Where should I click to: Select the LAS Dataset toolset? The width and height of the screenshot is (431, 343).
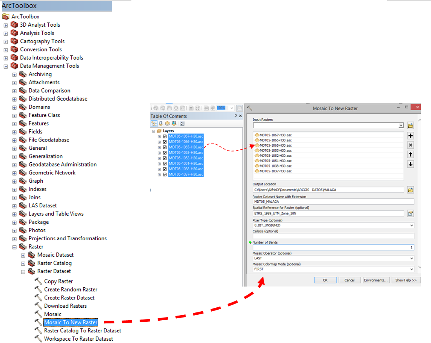pos(43,205)
